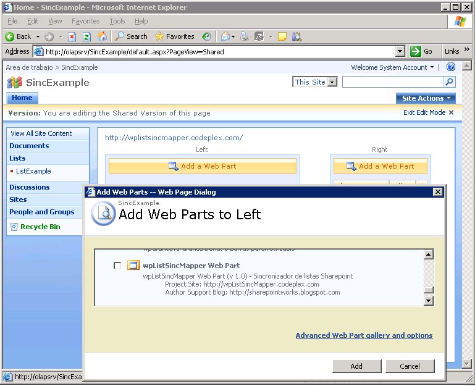475x386 pixels.
Task: Open View All Site Content link
Action: (x=41, y=133)
